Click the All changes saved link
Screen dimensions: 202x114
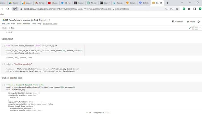click(x=50, y=24)
